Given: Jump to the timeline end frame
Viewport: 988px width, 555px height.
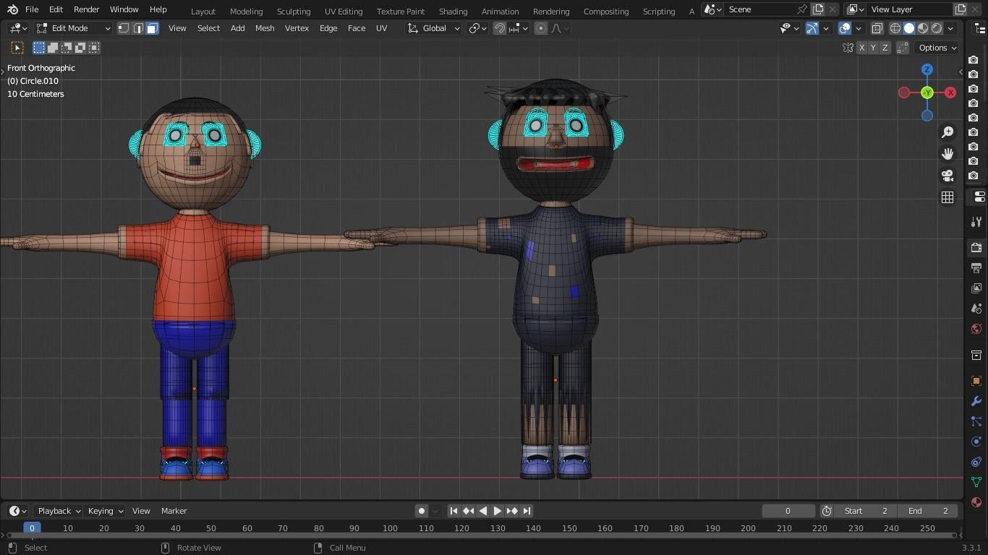Looking at the screenshot, I should click(x=527, y=511).
